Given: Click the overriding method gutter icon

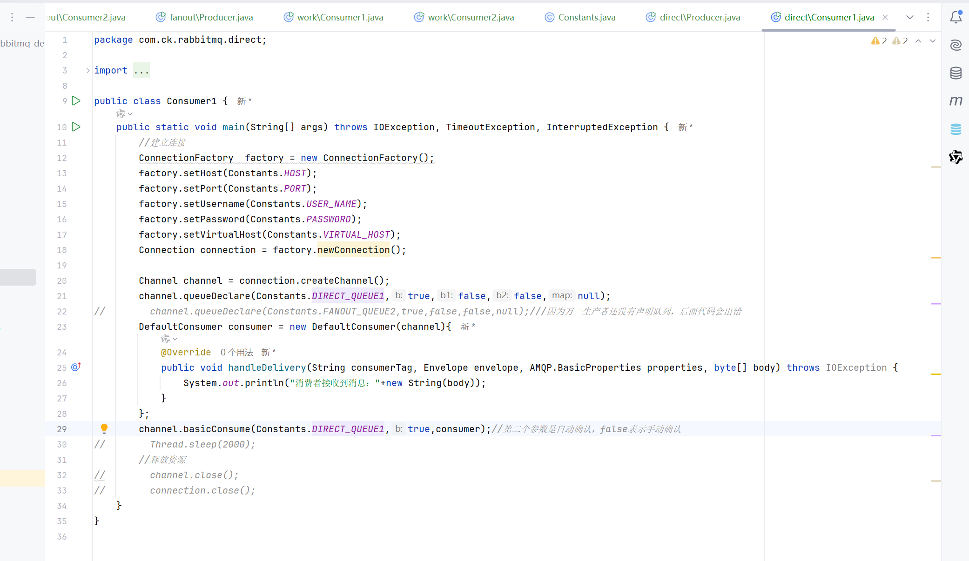Looking at the screenshot, I should [x=76, y=367].
